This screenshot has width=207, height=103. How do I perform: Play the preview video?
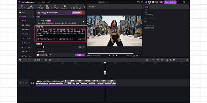click(113, 56)
